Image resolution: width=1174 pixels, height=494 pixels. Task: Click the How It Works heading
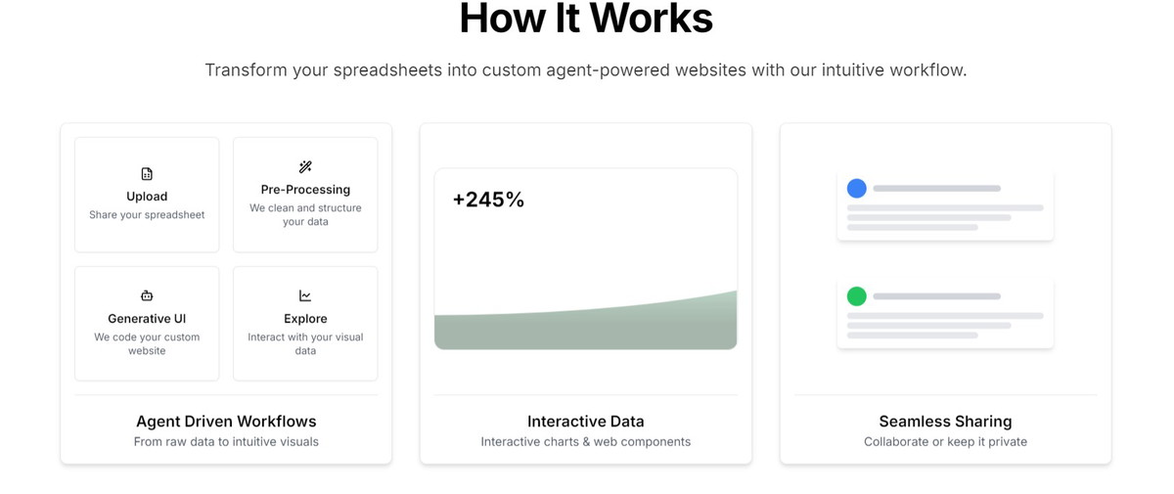pyautogui.click(x=586, y=18)
